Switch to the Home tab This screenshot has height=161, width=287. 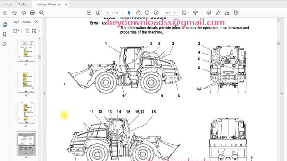pyautogui.click(x=8, y=4)
